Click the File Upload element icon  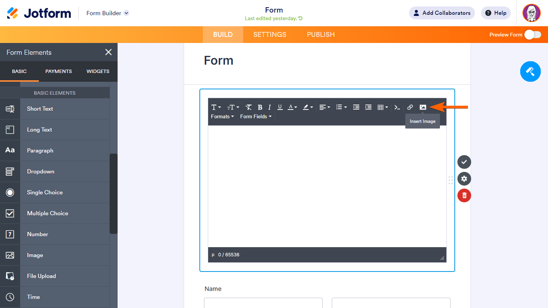tap(10, 276)
